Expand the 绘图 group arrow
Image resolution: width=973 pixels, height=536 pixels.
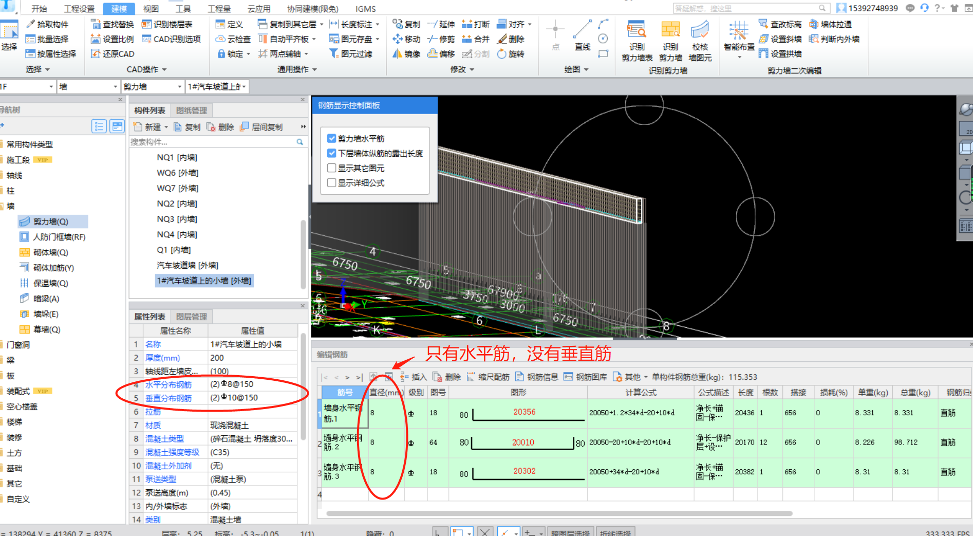click(x=586, y=69)
